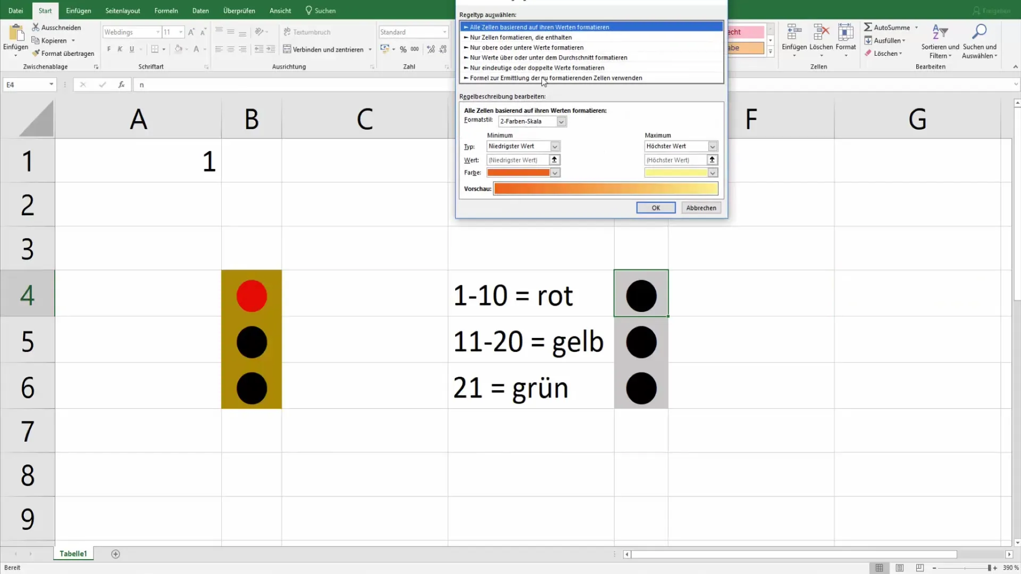The width and height of the screenshot is (1021, 574).
Task: Open the Datei menu
Action: coord(16,11)
